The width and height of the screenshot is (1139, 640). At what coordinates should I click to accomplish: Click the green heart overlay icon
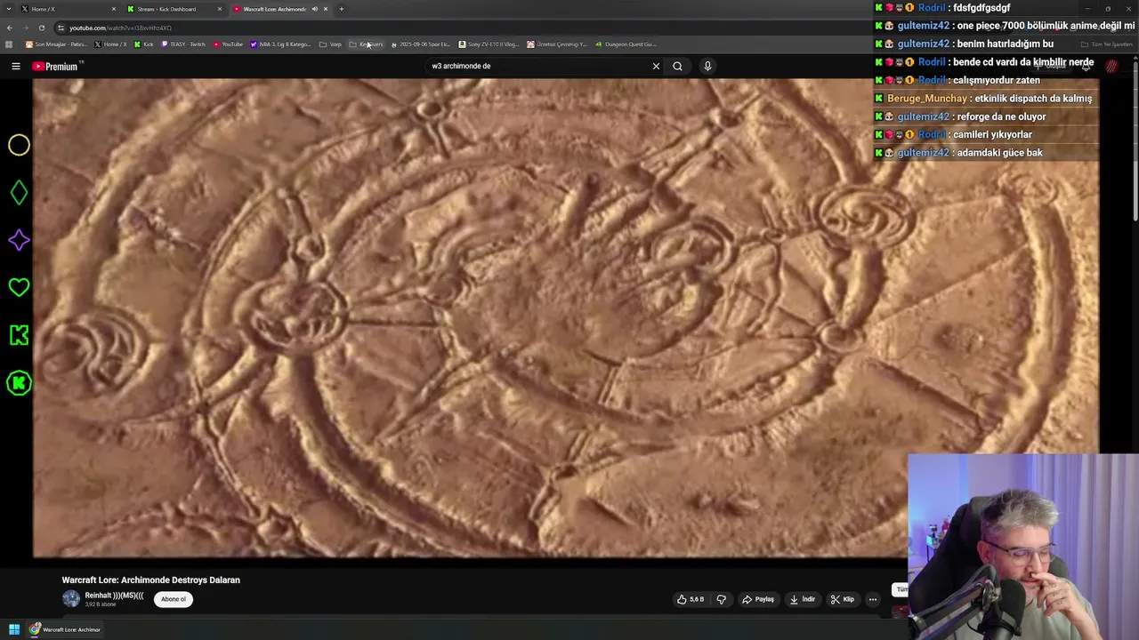pyautogui.click(x=19, y=287)
